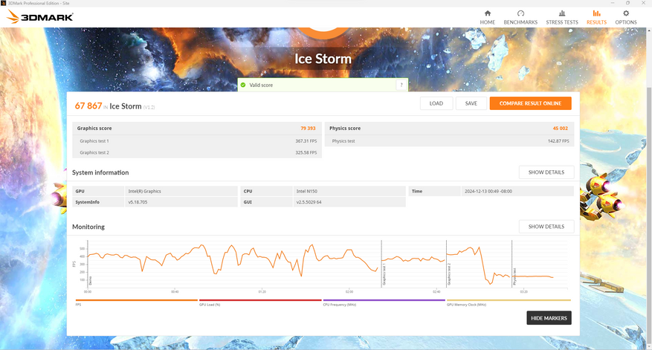Restore down the 3DMark window
The height and width of the screenshot is (350, 652).
(627, 3)
